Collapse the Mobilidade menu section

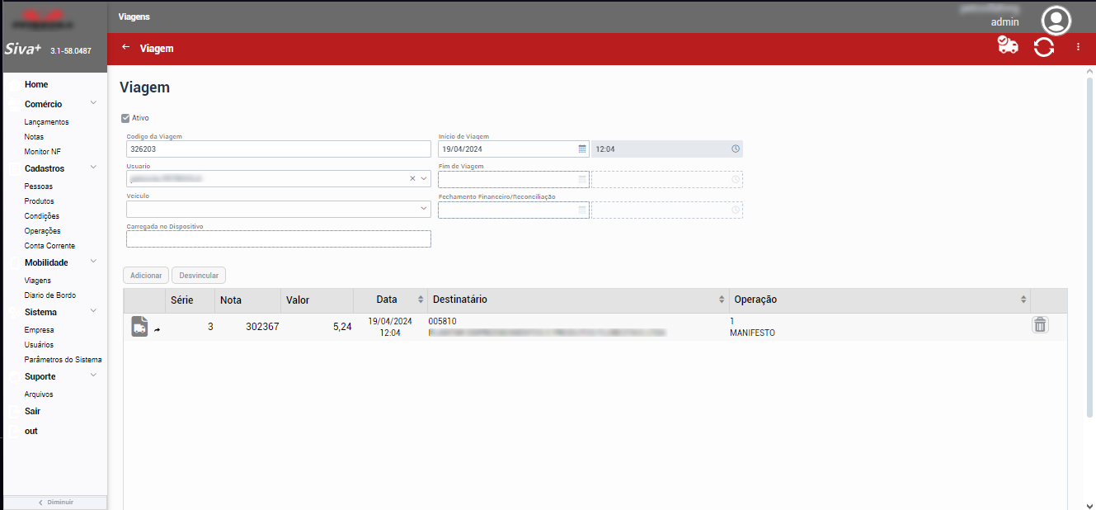(x=93, y=261)
